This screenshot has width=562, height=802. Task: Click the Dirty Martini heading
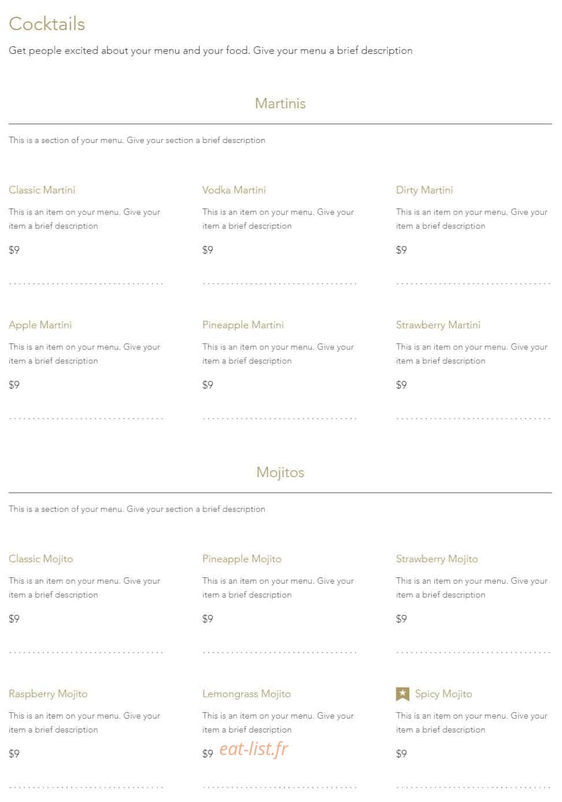[x=424, y=190]
